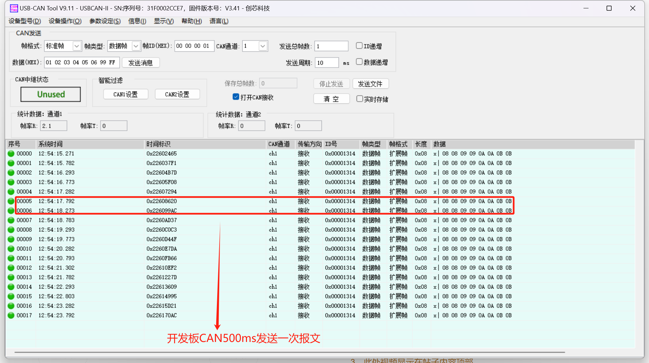
Task: Open CAN2设置 filter settings
Action: tap(177, 95)
